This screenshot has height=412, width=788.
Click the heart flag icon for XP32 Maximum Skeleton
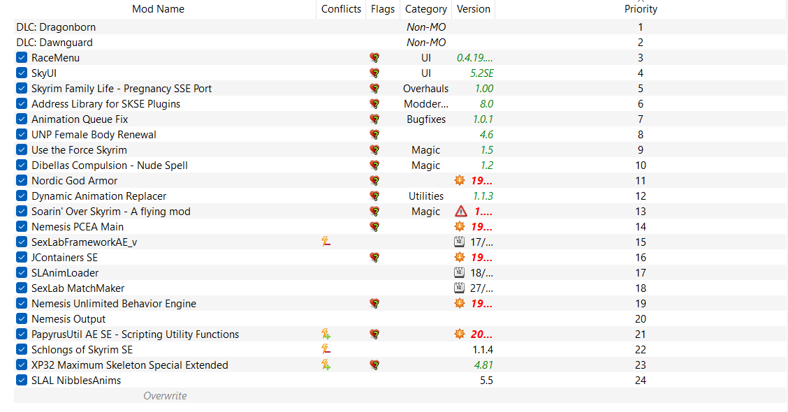coord(374,365)
